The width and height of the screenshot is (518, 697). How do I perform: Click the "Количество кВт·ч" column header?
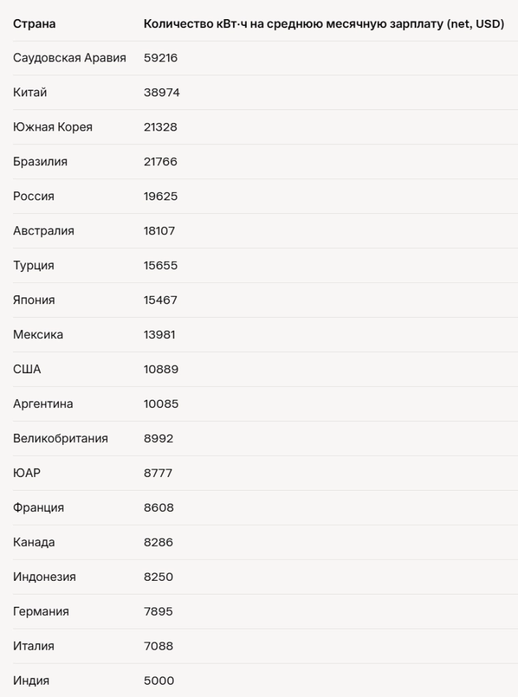pyautogui.click(x=323, y=24)
